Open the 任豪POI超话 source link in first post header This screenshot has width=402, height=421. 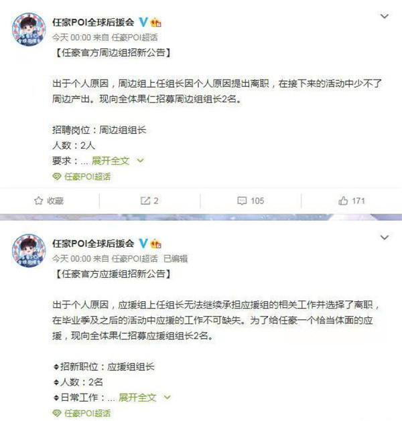click(x=135, y=37)
